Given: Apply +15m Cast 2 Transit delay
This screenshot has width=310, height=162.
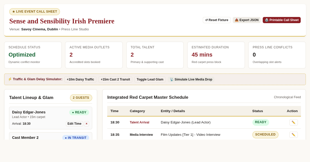Looking at the screenshot, I should click(115, 79).
